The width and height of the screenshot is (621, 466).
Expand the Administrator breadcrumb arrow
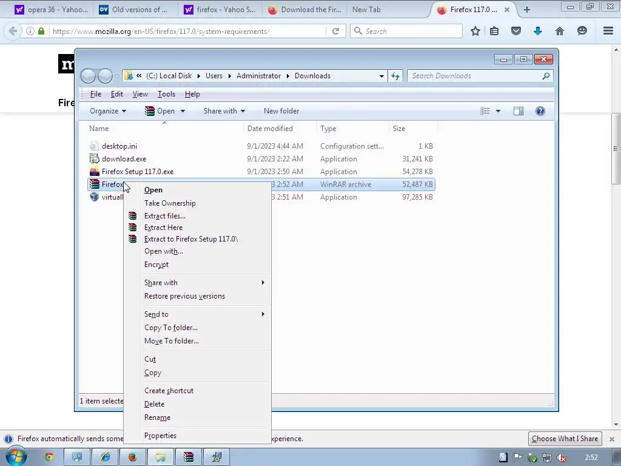[287, 76]
